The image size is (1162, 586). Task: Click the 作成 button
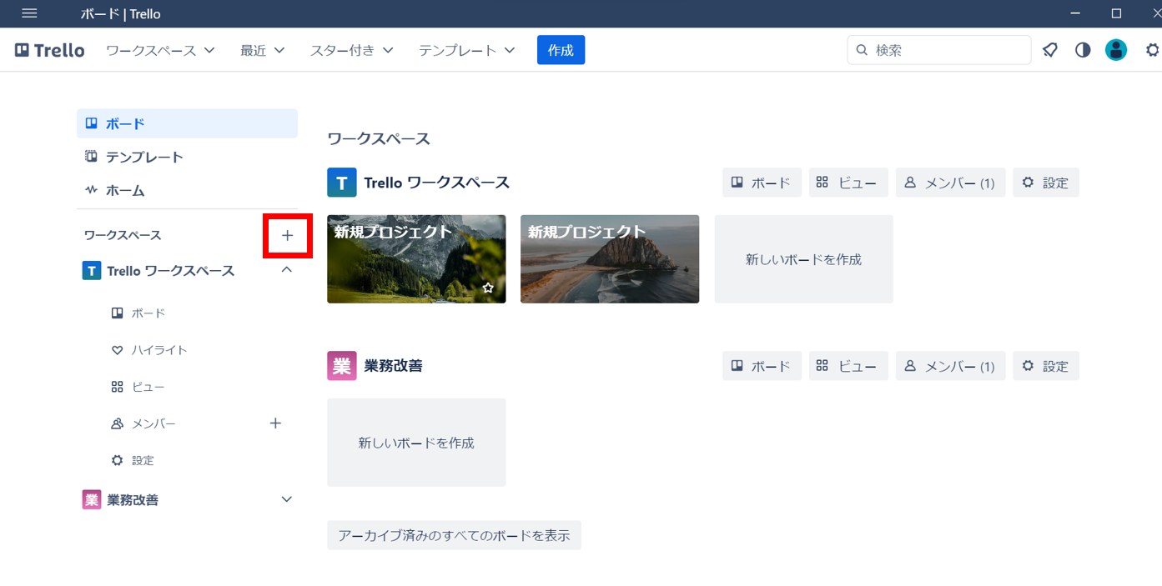tap(560, 49)
